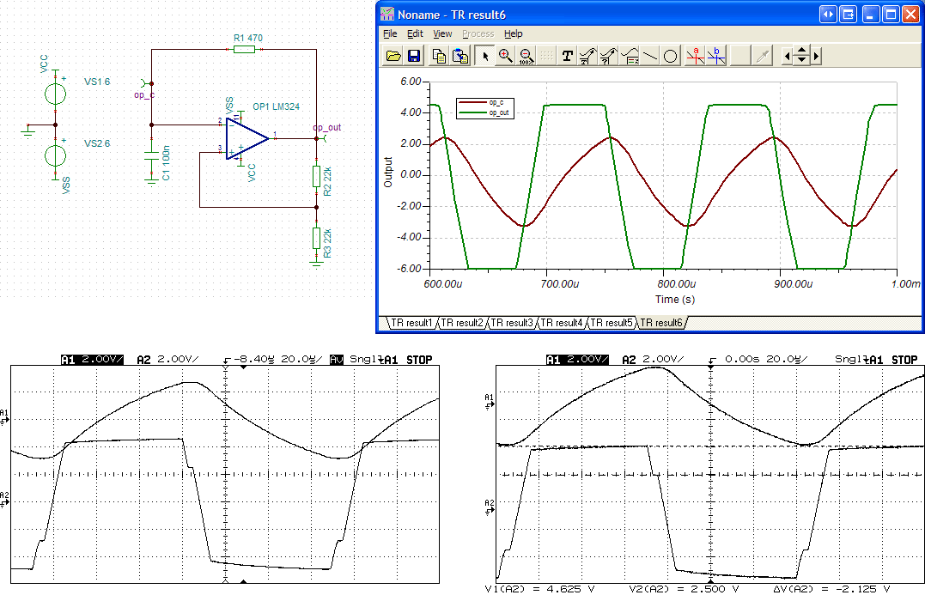The height and width of the screenshot is (595, 925).
Task: Select voltage source VS1 6
Action: (56, 94)
